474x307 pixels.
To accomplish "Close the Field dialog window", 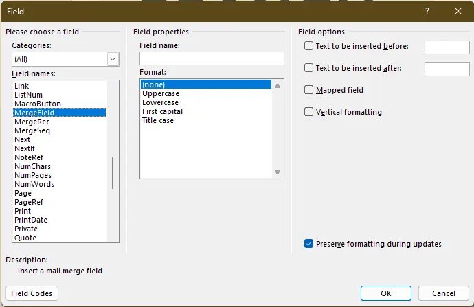I will click(x=458, y=11).
